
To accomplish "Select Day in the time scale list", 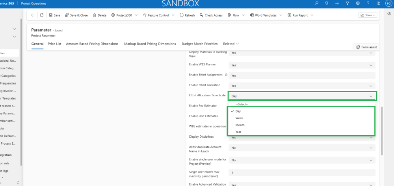I will [302, 111].
